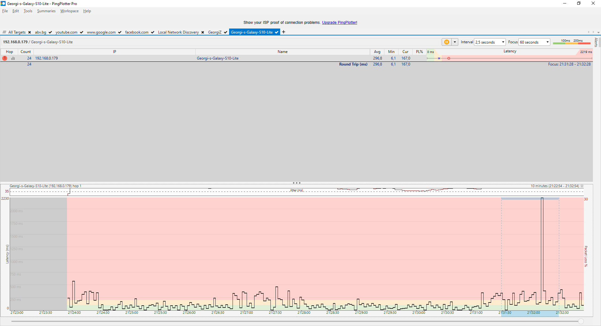
Task: Open the All Targets list icon
Action: (4, 32)
